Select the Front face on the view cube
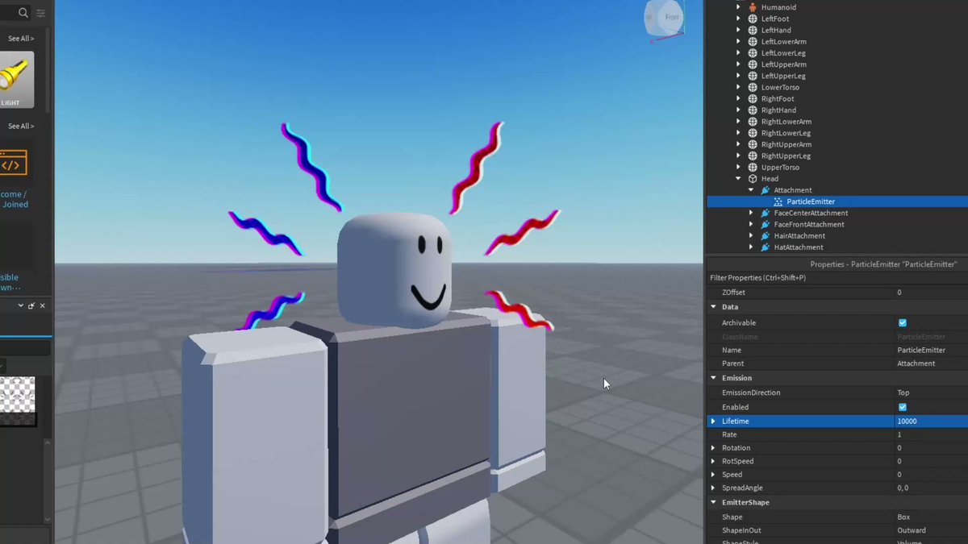This screenshot has height=544, width=968. coord(670,17)
